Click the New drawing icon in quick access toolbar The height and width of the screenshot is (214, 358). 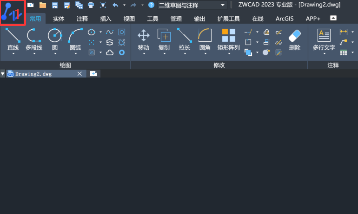click(30, 5)
